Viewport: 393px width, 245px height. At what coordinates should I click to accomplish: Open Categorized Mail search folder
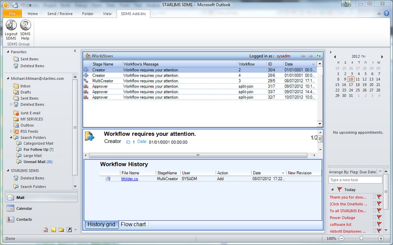(38, 143)
